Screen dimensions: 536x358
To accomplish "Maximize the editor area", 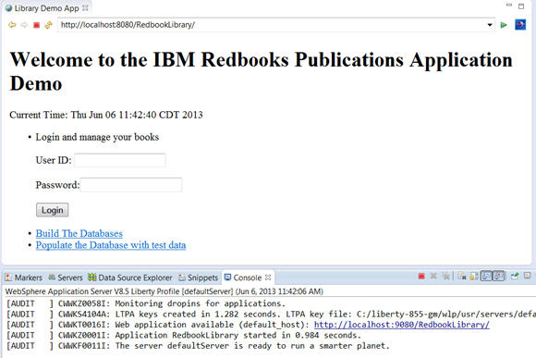I will [521, 6].
